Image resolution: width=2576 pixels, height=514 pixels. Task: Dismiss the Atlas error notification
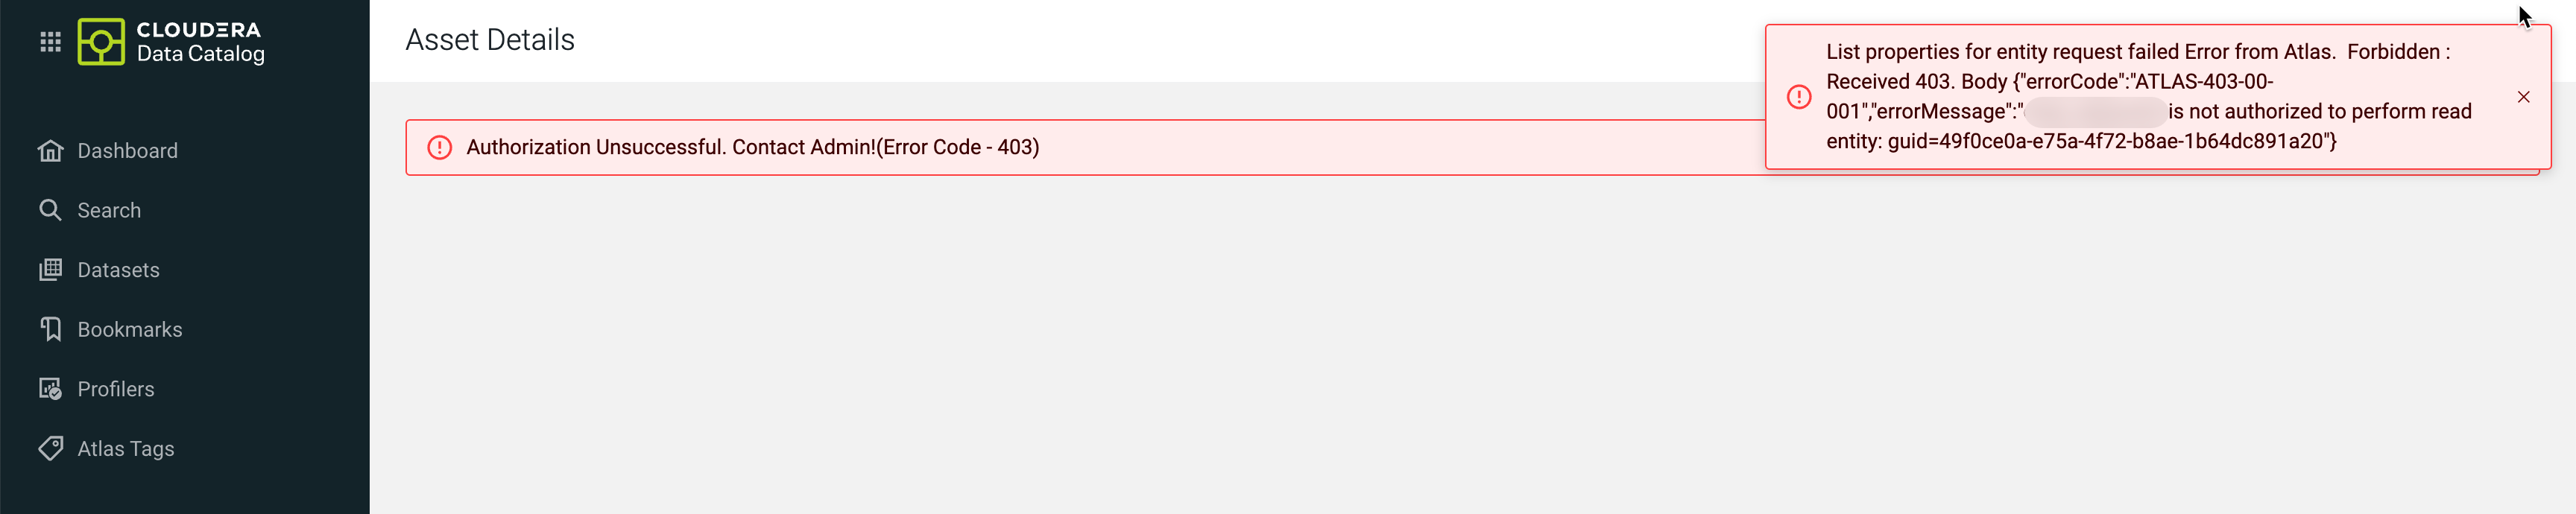tap(2523, 97)
